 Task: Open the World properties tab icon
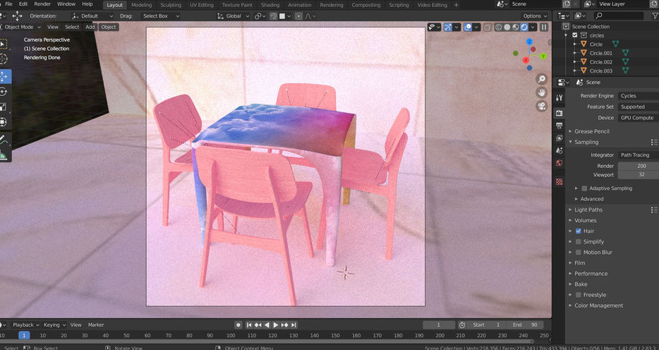[x=559, y=163]
